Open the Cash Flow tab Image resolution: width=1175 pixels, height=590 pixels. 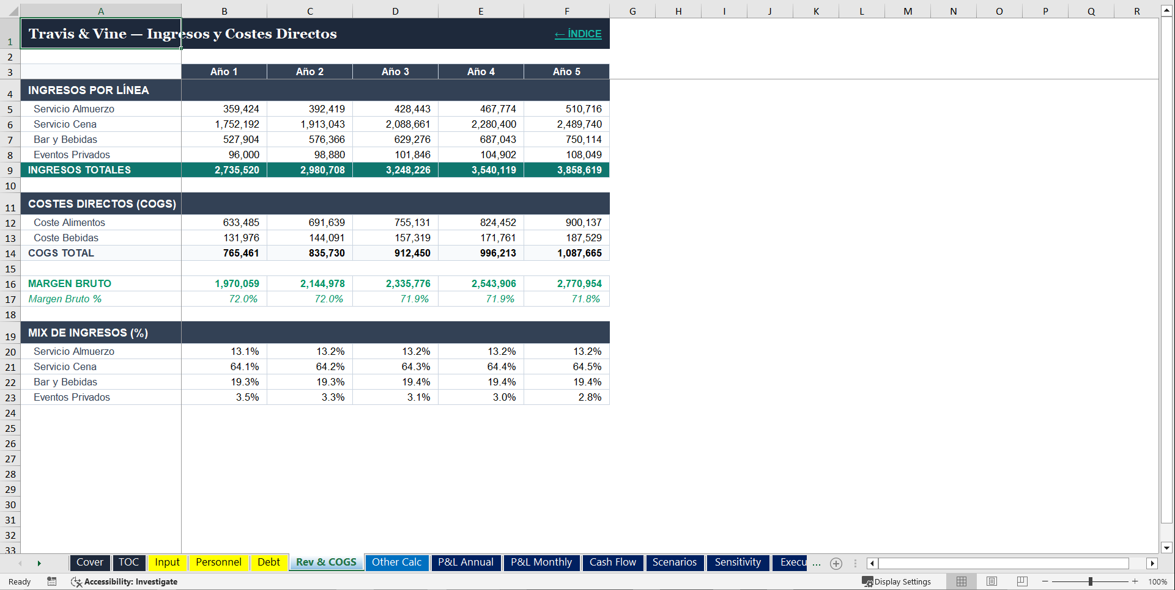612,563
